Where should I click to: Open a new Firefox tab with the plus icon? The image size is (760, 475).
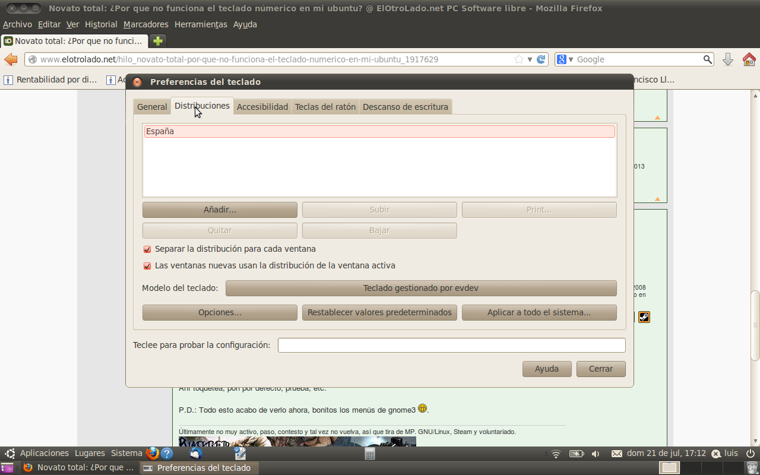(158, 41)
